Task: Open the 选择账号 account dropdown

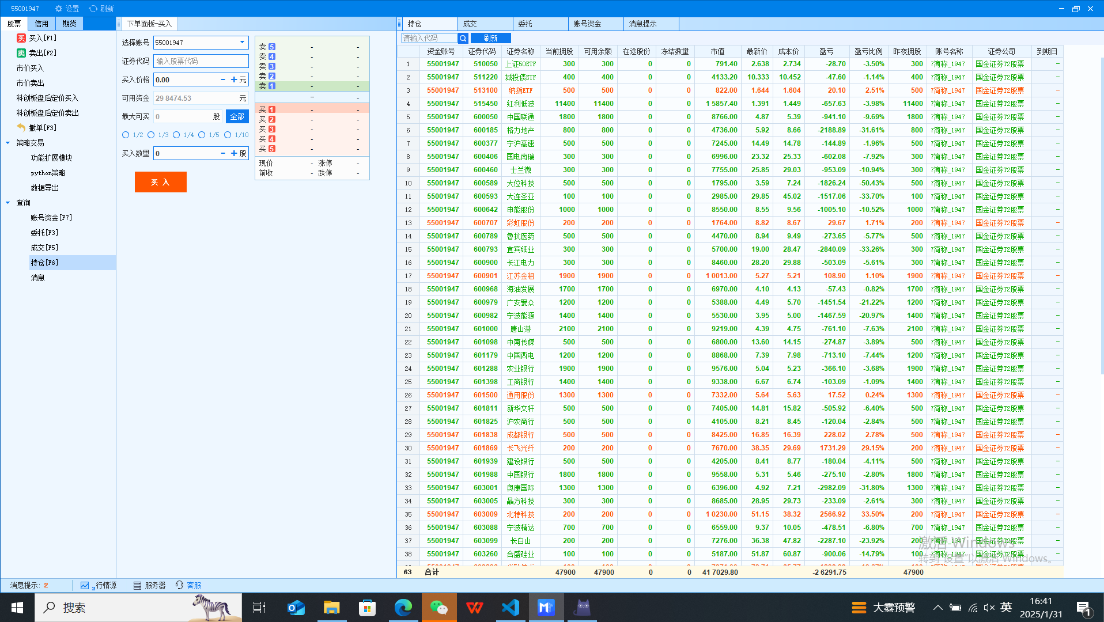Action: point(242,43)
